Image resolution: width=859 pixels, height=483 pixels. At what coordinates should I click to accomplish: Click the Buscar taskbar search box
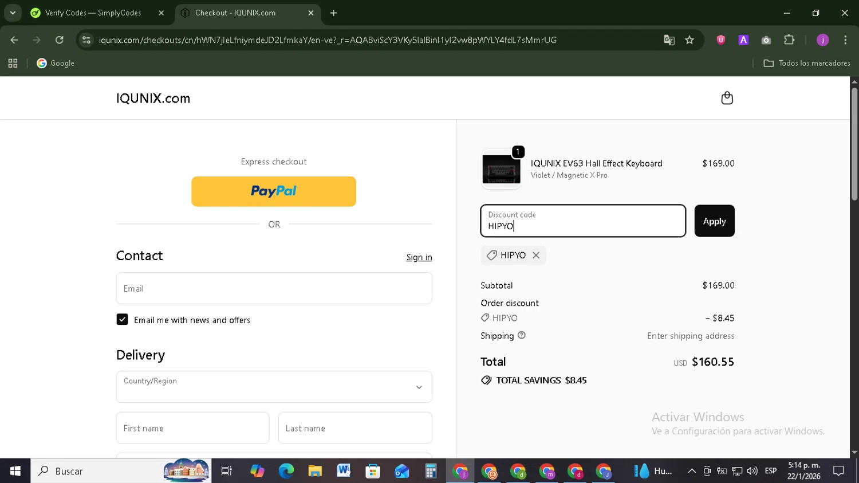[120, 471]
